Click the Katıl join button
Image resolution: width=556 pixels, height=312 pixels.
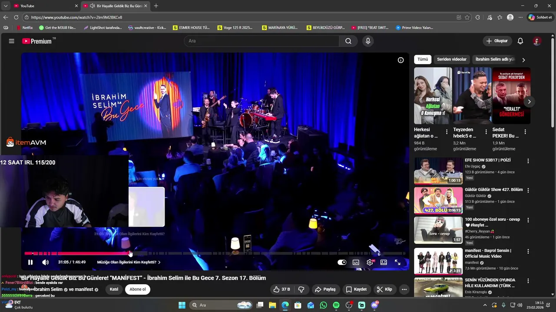[114, 289]
